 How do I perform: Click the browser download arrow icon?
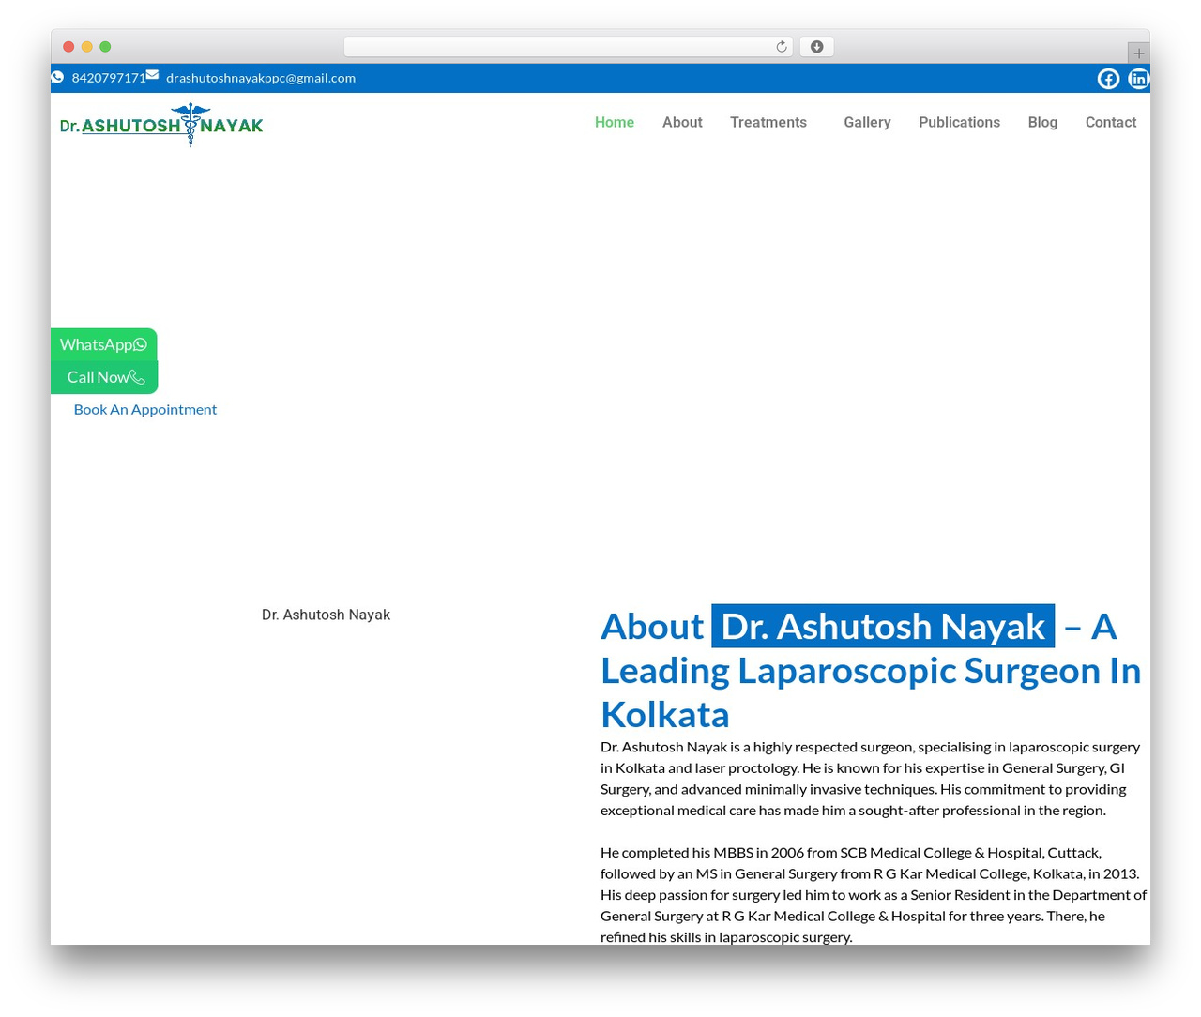[816, 47]
